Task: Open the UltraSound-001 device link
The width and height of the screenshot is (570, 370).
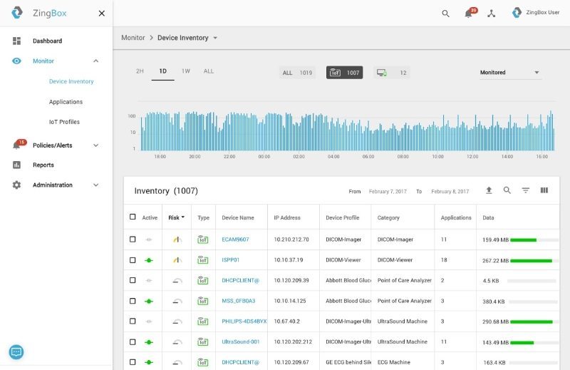Action: click(241, 341)
